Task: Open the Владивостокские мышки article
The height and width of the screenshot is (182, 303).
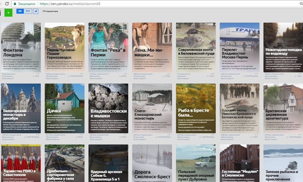Action: (108, 108)
